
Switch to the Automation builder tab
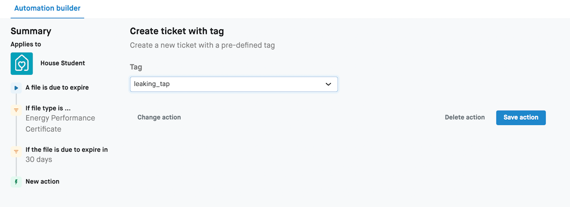pyautogui.click(x=47, y=8)
